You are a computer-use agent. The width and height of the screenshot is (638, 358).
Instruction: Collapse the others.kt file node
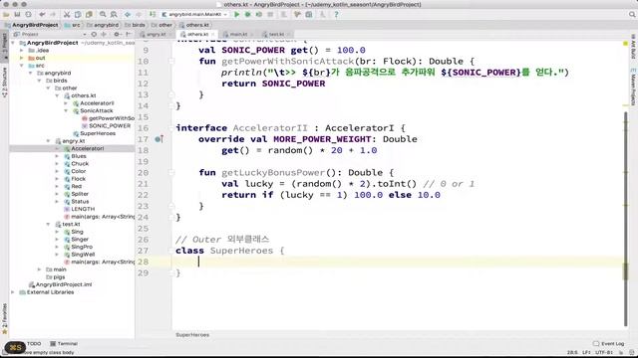tap(57, 95)
